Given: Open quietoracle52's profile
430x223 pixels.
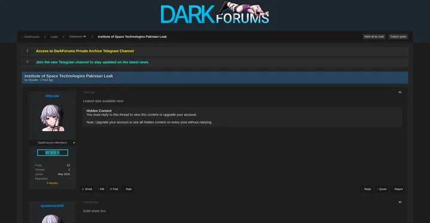Looking at the screenshot, I should (52, 206).
